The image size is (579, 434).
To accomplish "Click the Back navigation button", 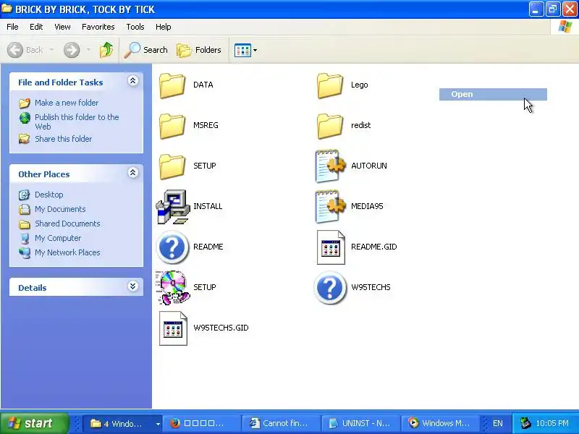I will (25, 50).
